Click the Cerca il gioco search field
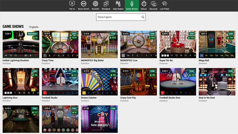The image size is (238, 134). [121, 17]
